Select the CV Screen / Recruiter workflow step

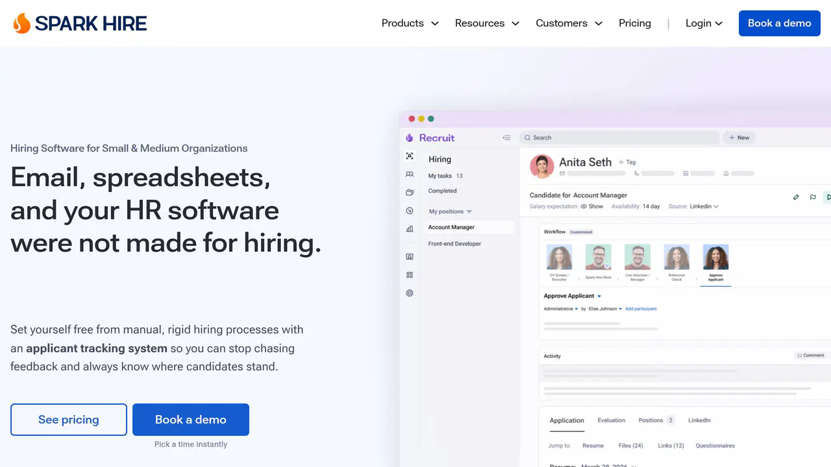(559, 262)
